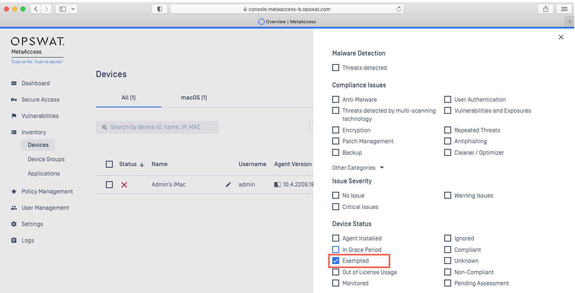Click the Search by device id field

tap(157, 127)
